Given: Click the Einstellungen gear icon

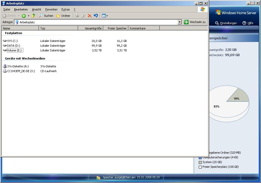Looking at the screenshot, I should click(x=217, y=23).
